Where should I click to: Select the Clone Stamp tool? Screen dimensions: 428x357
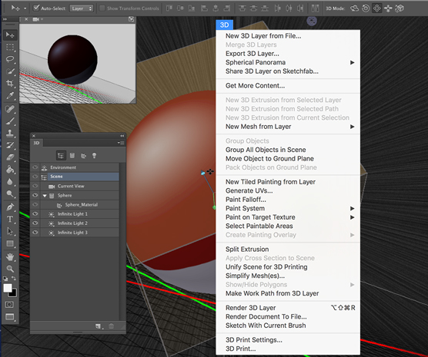click(10, 133)
